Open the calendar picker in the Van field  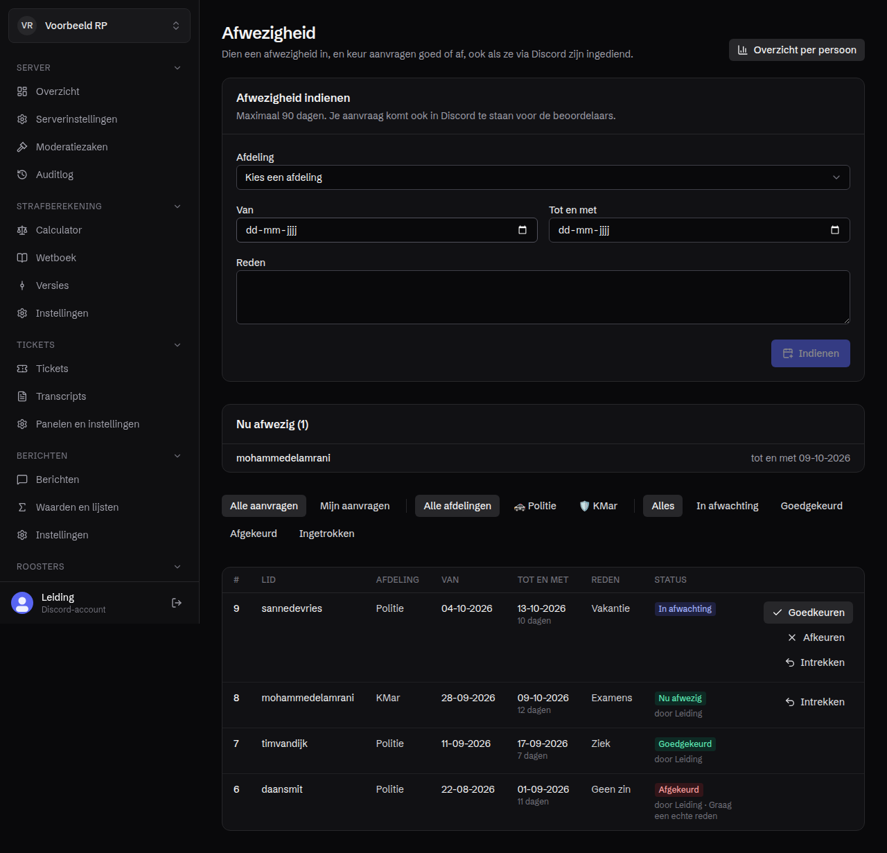522,230
